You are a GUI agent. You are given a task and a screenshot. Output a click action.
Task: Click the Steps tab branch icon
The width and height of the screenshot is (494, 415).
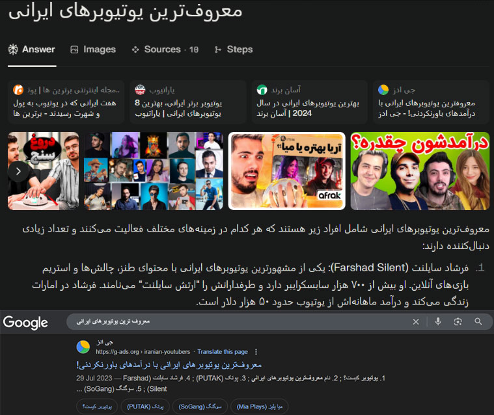coord(217,49)
